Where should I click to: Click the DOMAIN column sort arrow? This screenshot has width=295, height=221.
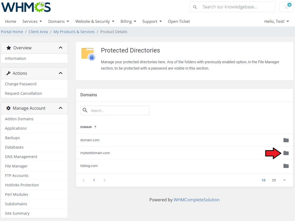[x=95, y=127]
